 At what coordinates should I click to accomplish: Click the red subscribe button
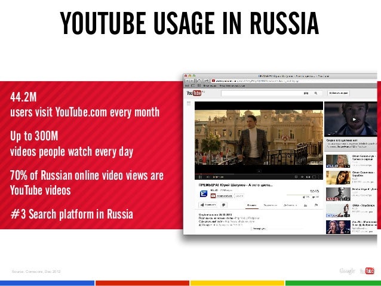[222, 196]
